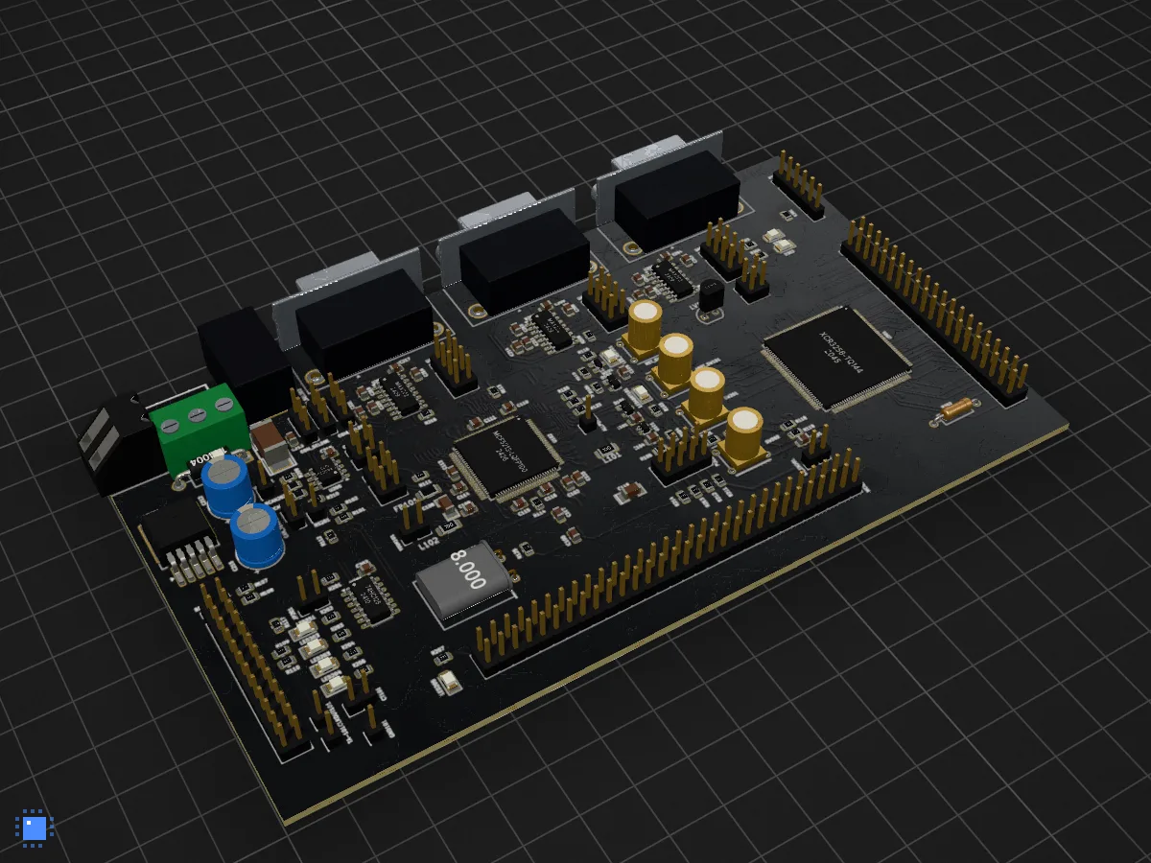
Task: Select the upper blue capacitor
Action: [226, 486]
